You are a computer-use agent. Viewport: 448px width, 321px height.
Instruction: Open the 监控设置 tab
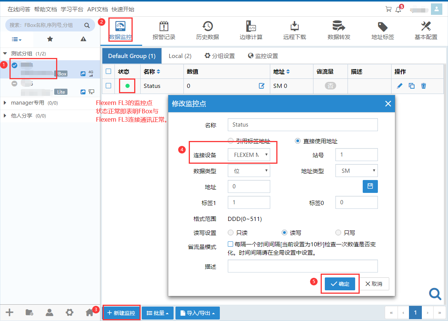(x=263, y=56)
